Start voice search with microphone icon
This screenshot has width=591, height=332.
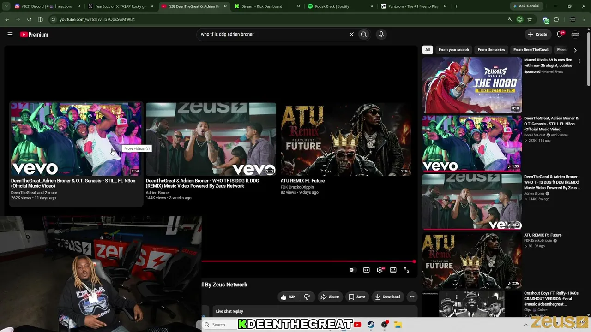(x=381, y=34)
